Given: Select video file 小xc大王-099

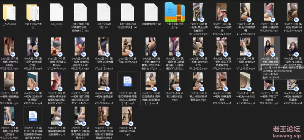Looking at the screenshot, I should (293, 47).
